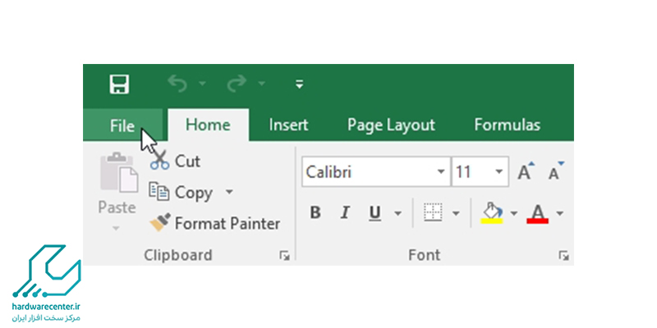Click the Decrease Font Size icon
The image size is (657, 328).
click(x=557, y=171)
